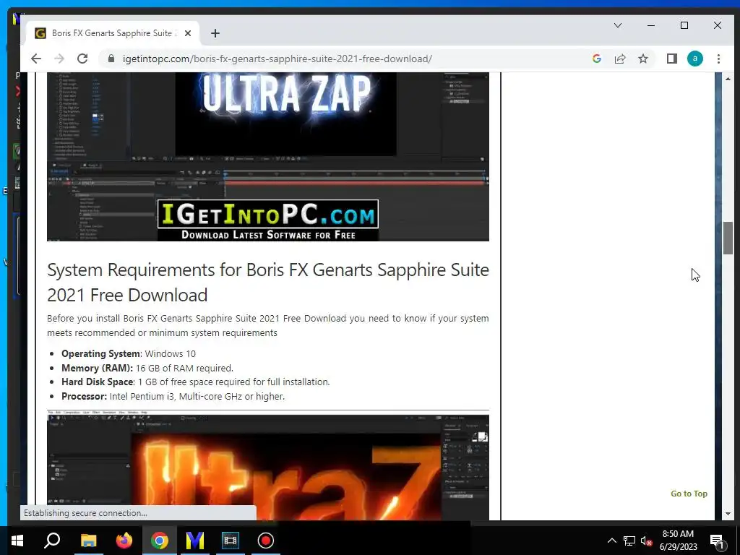Screen dimensions: 740x555
Task: Open the red record app in taskbar
Action: click(266, 541)
